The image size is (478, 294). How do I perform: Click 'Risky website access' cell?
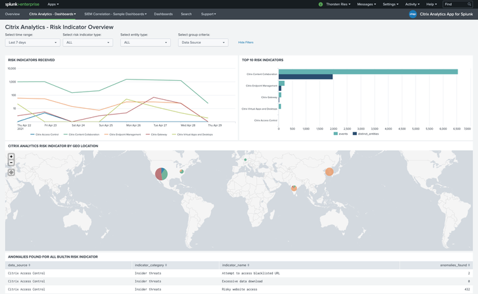[x=239, y=290]
